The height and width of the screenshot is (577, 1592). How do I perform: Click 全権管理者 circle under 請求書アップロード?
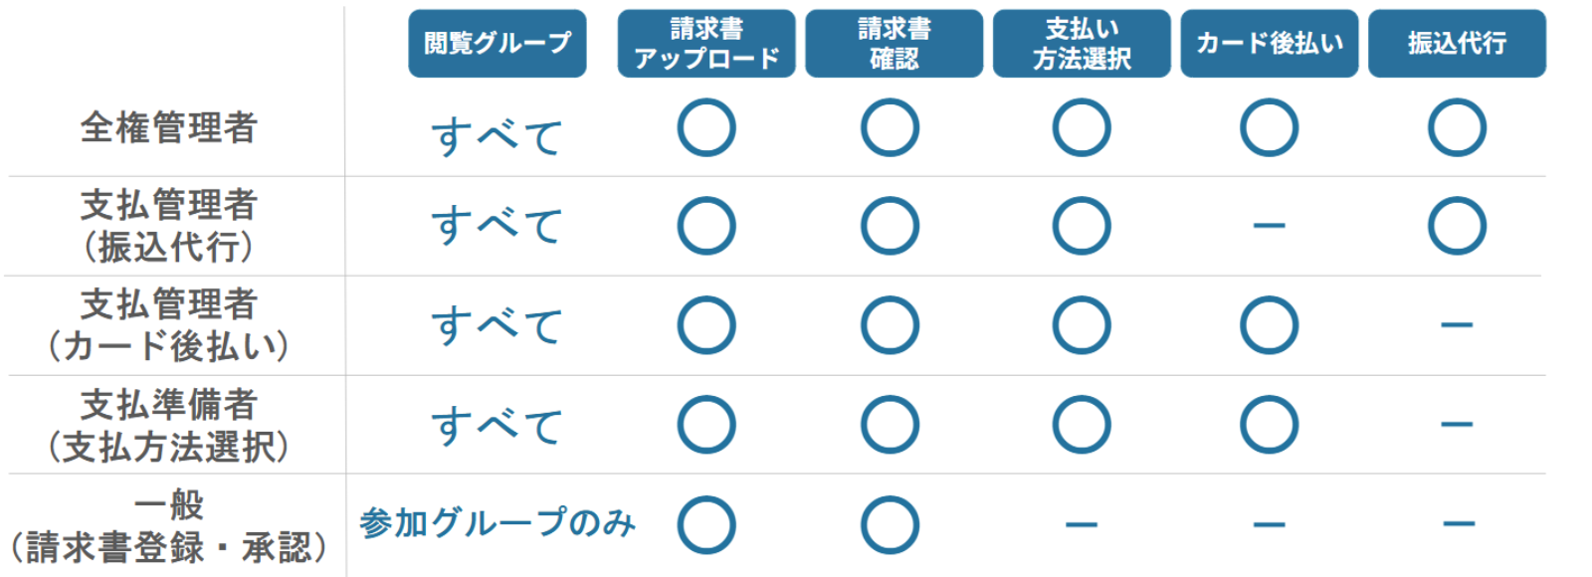(x=706, y=128)
